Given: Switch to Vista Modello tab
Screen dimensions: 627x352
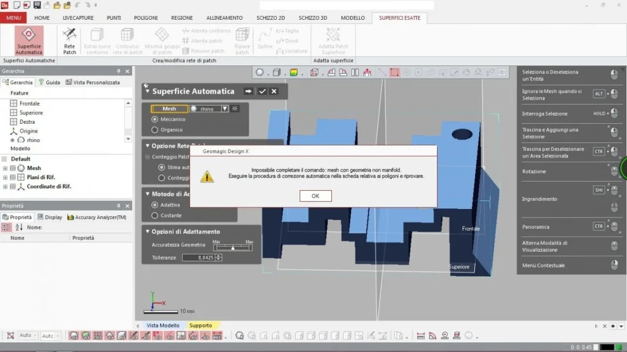Looking at the screenshot, I should [x=163, y=326].
